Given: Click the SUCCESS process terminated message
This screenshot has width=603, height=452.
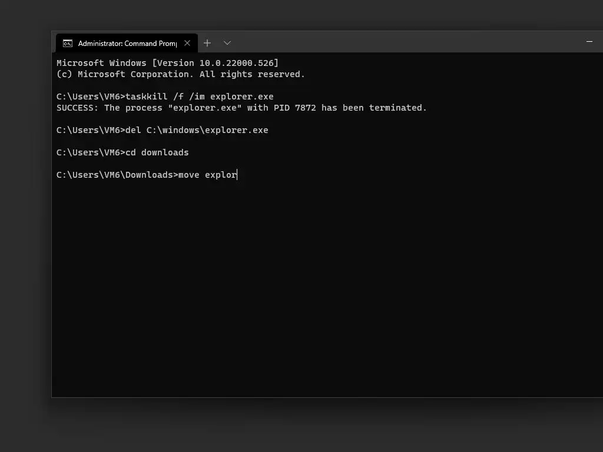Looking at the screenshot, I should 241,108.
